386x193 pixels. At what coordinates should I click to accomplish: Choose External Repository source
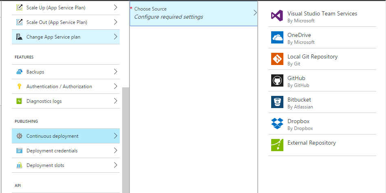coord(322,145)
